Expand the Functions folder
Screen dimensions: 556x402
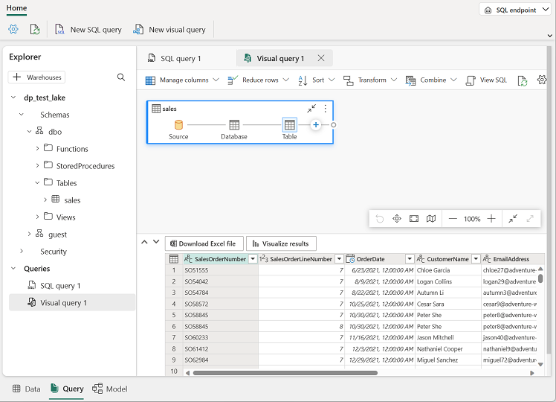point(38,148)
